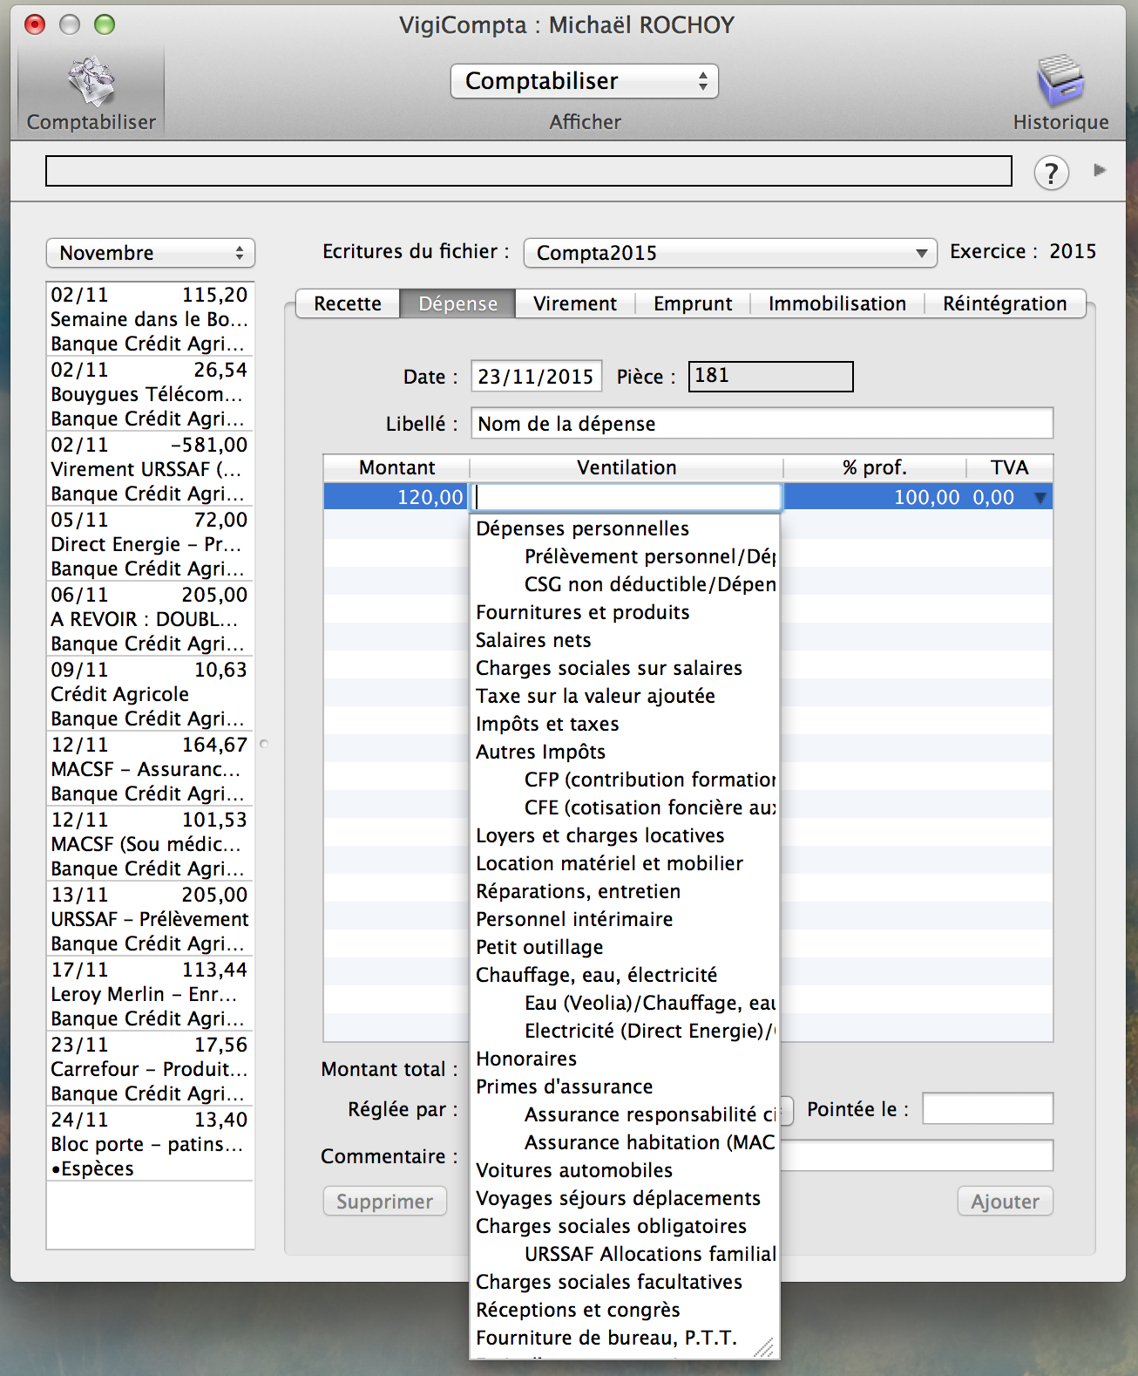The height and width of the screenshot is (1376, 1138).
Task: Switch to the Virement tab
Action: [574, 303]
